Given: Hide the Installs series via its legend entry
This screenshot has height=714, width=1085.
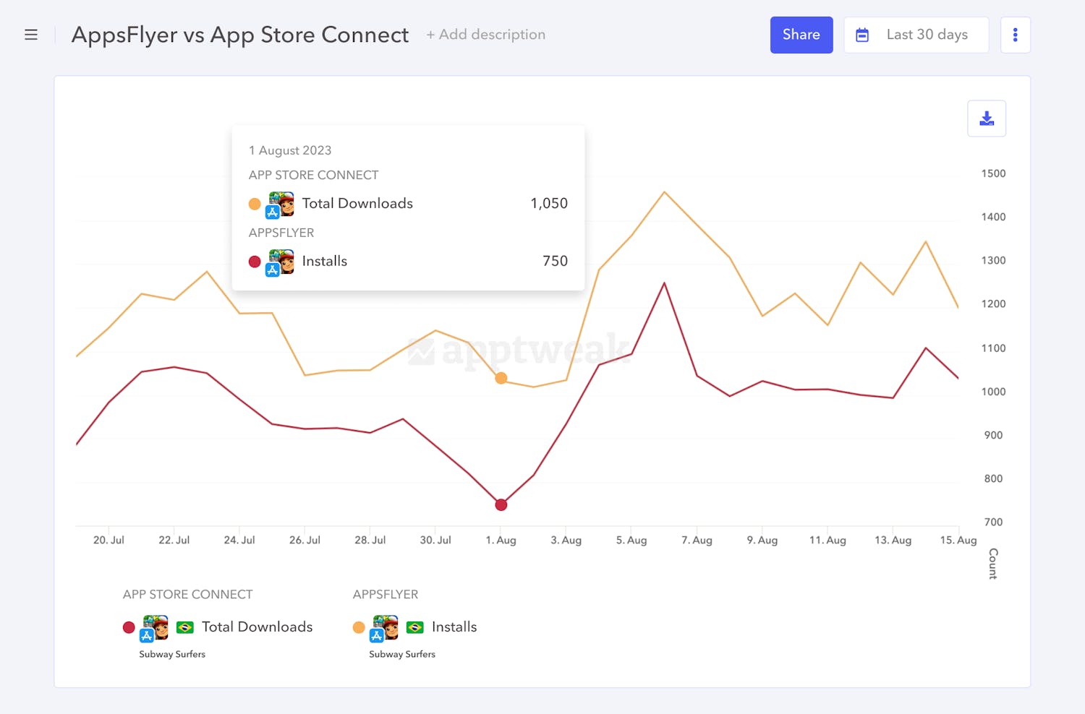Looking at the screenshot, I should (x=454, y=627).
